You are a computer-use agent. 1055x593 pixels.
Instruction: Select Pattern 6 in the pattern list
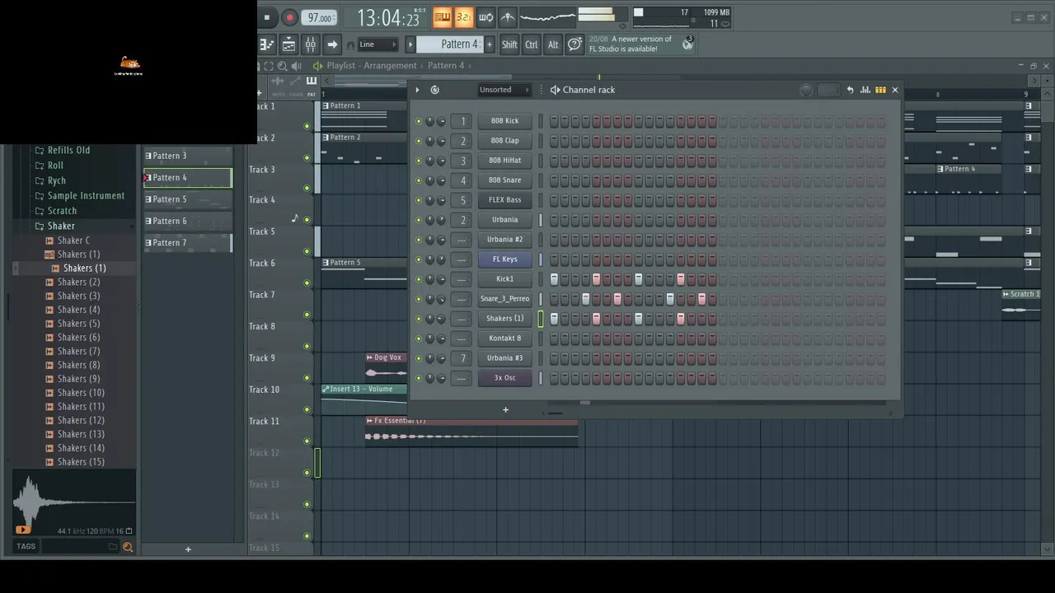(x=188, y=221)
